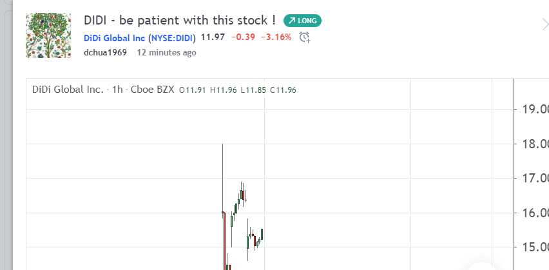Viewport: 549px width, 270px height.
Task: Click the tall red candlestick near 16.00
Action: coord(224,241)
